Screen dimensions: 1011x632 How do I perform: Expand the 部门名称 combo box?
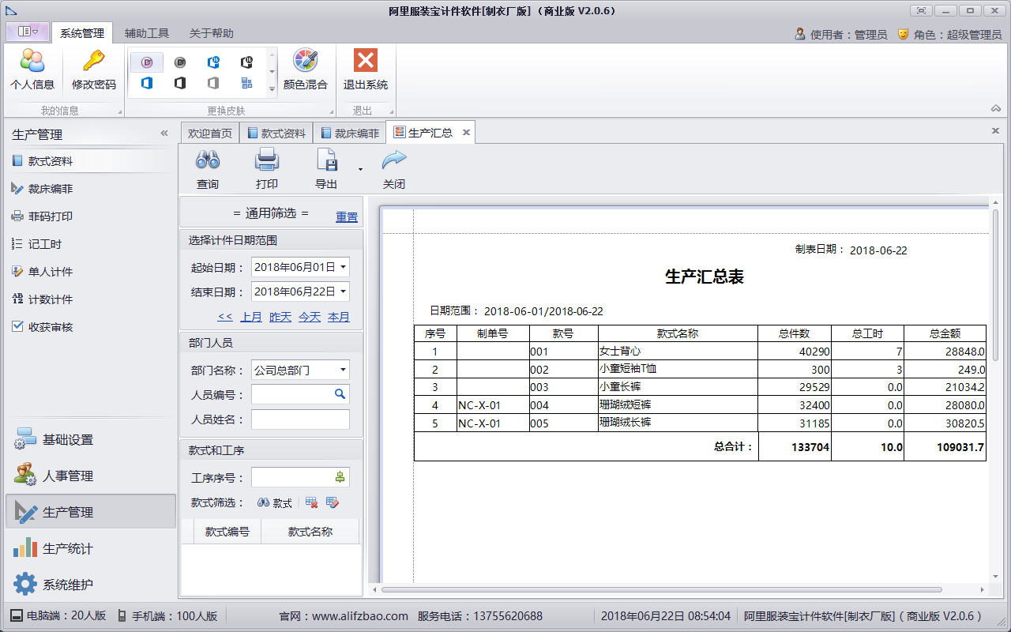343,370
